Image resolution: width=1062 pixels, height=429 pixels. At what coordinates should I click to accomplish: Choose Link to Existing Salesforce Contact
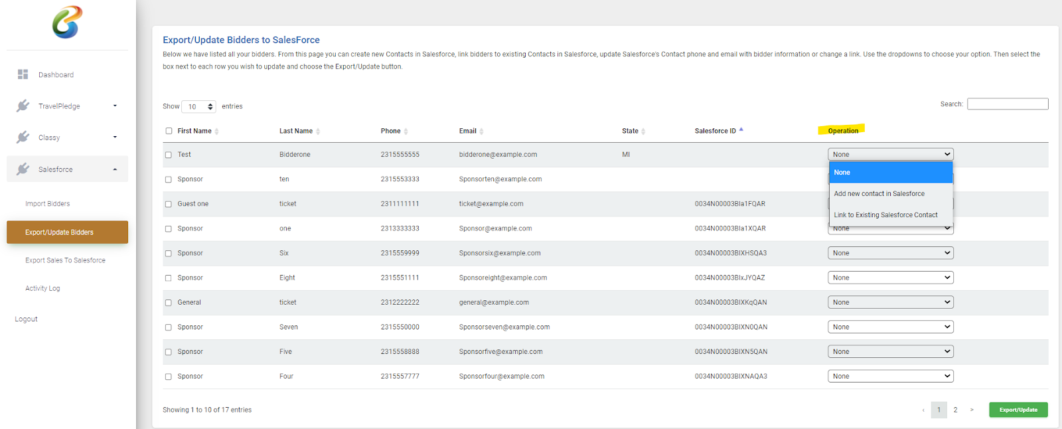[891, 214]
